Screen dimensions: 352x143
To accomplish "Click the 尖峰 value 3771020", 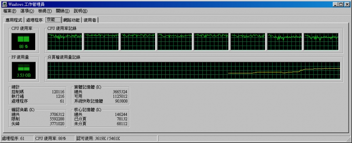I will tap(57, 124).
